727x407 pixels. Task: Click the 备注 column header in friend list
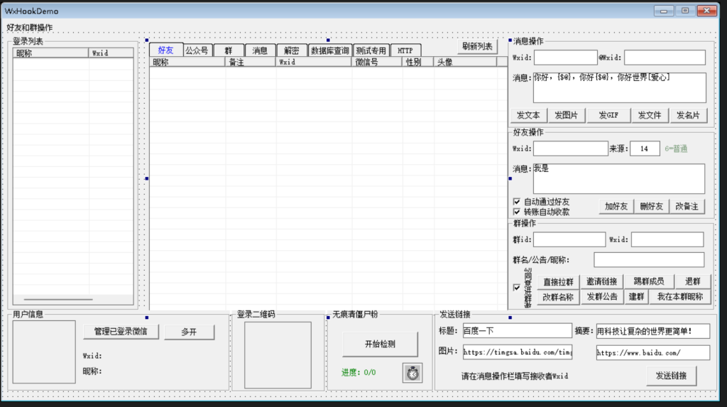[x=251, y=62]
